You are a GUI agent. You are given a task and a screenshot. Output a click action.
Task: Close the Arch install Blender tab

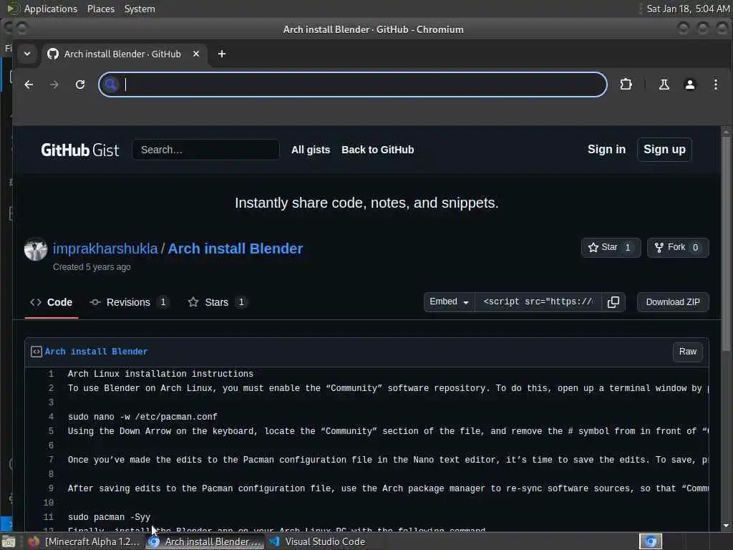[196, 54]
